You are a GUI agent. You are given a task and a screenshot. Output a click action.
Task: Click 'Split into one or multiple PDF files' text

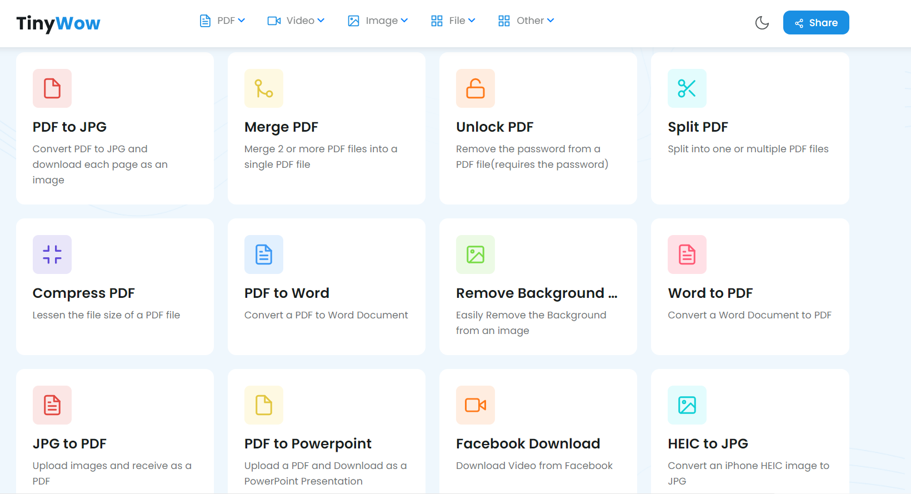pos(748,149)
